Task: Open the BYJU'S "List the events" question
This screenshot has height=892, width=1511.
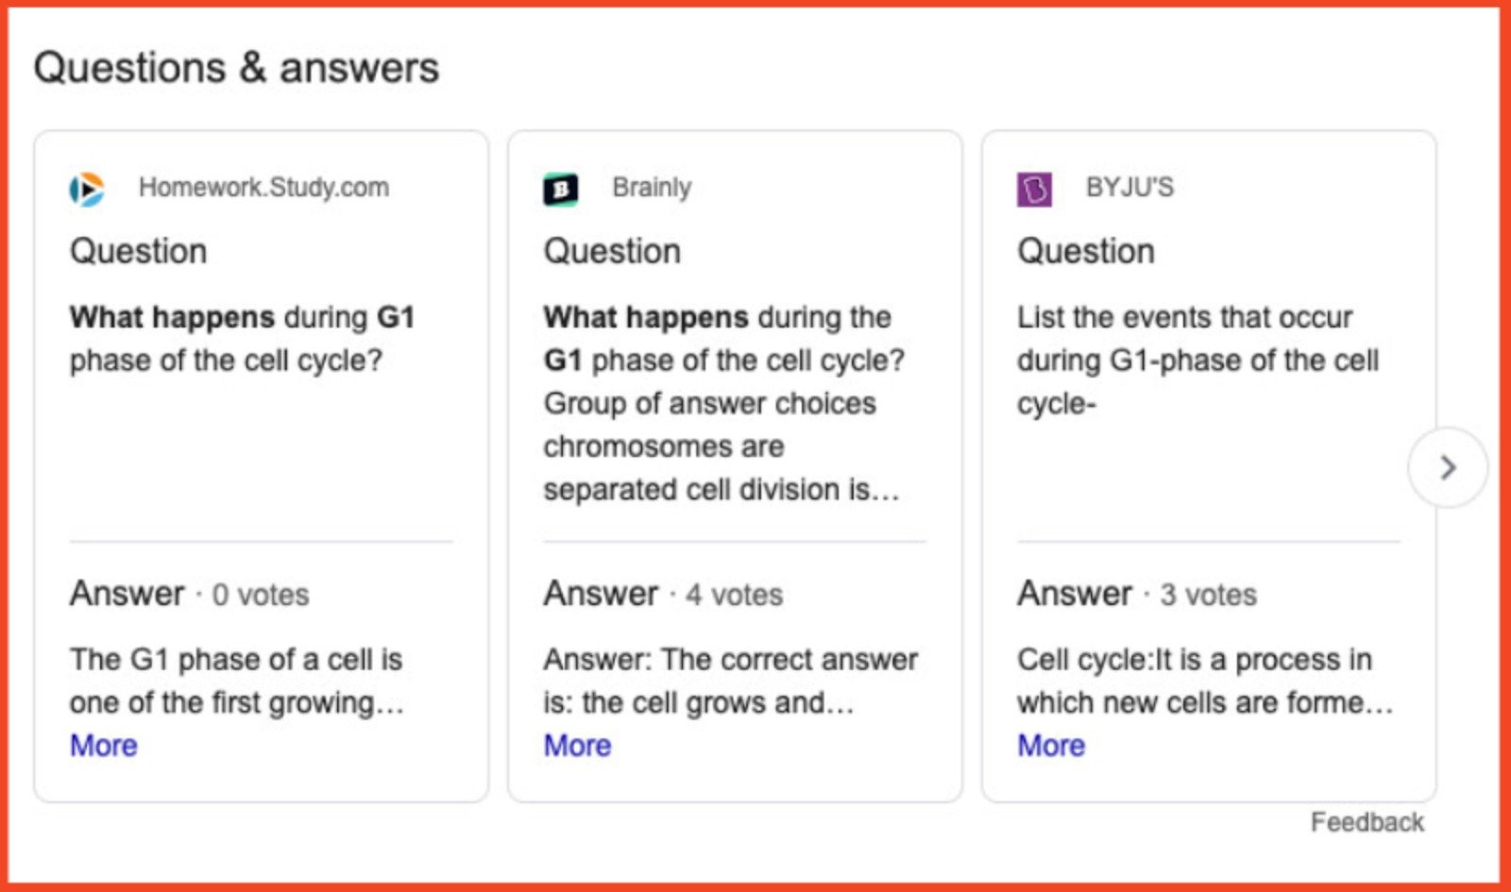Action: [1197, 359]
